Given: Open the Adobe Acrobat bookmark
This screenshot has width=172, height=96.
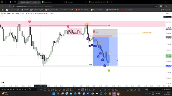Looking at the screenshot, I should pos(126,10).
